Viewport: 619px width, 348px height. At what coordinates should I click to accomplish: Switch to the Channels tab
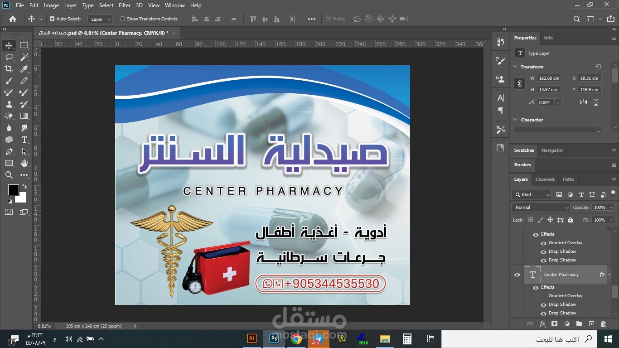coord(545,179)
